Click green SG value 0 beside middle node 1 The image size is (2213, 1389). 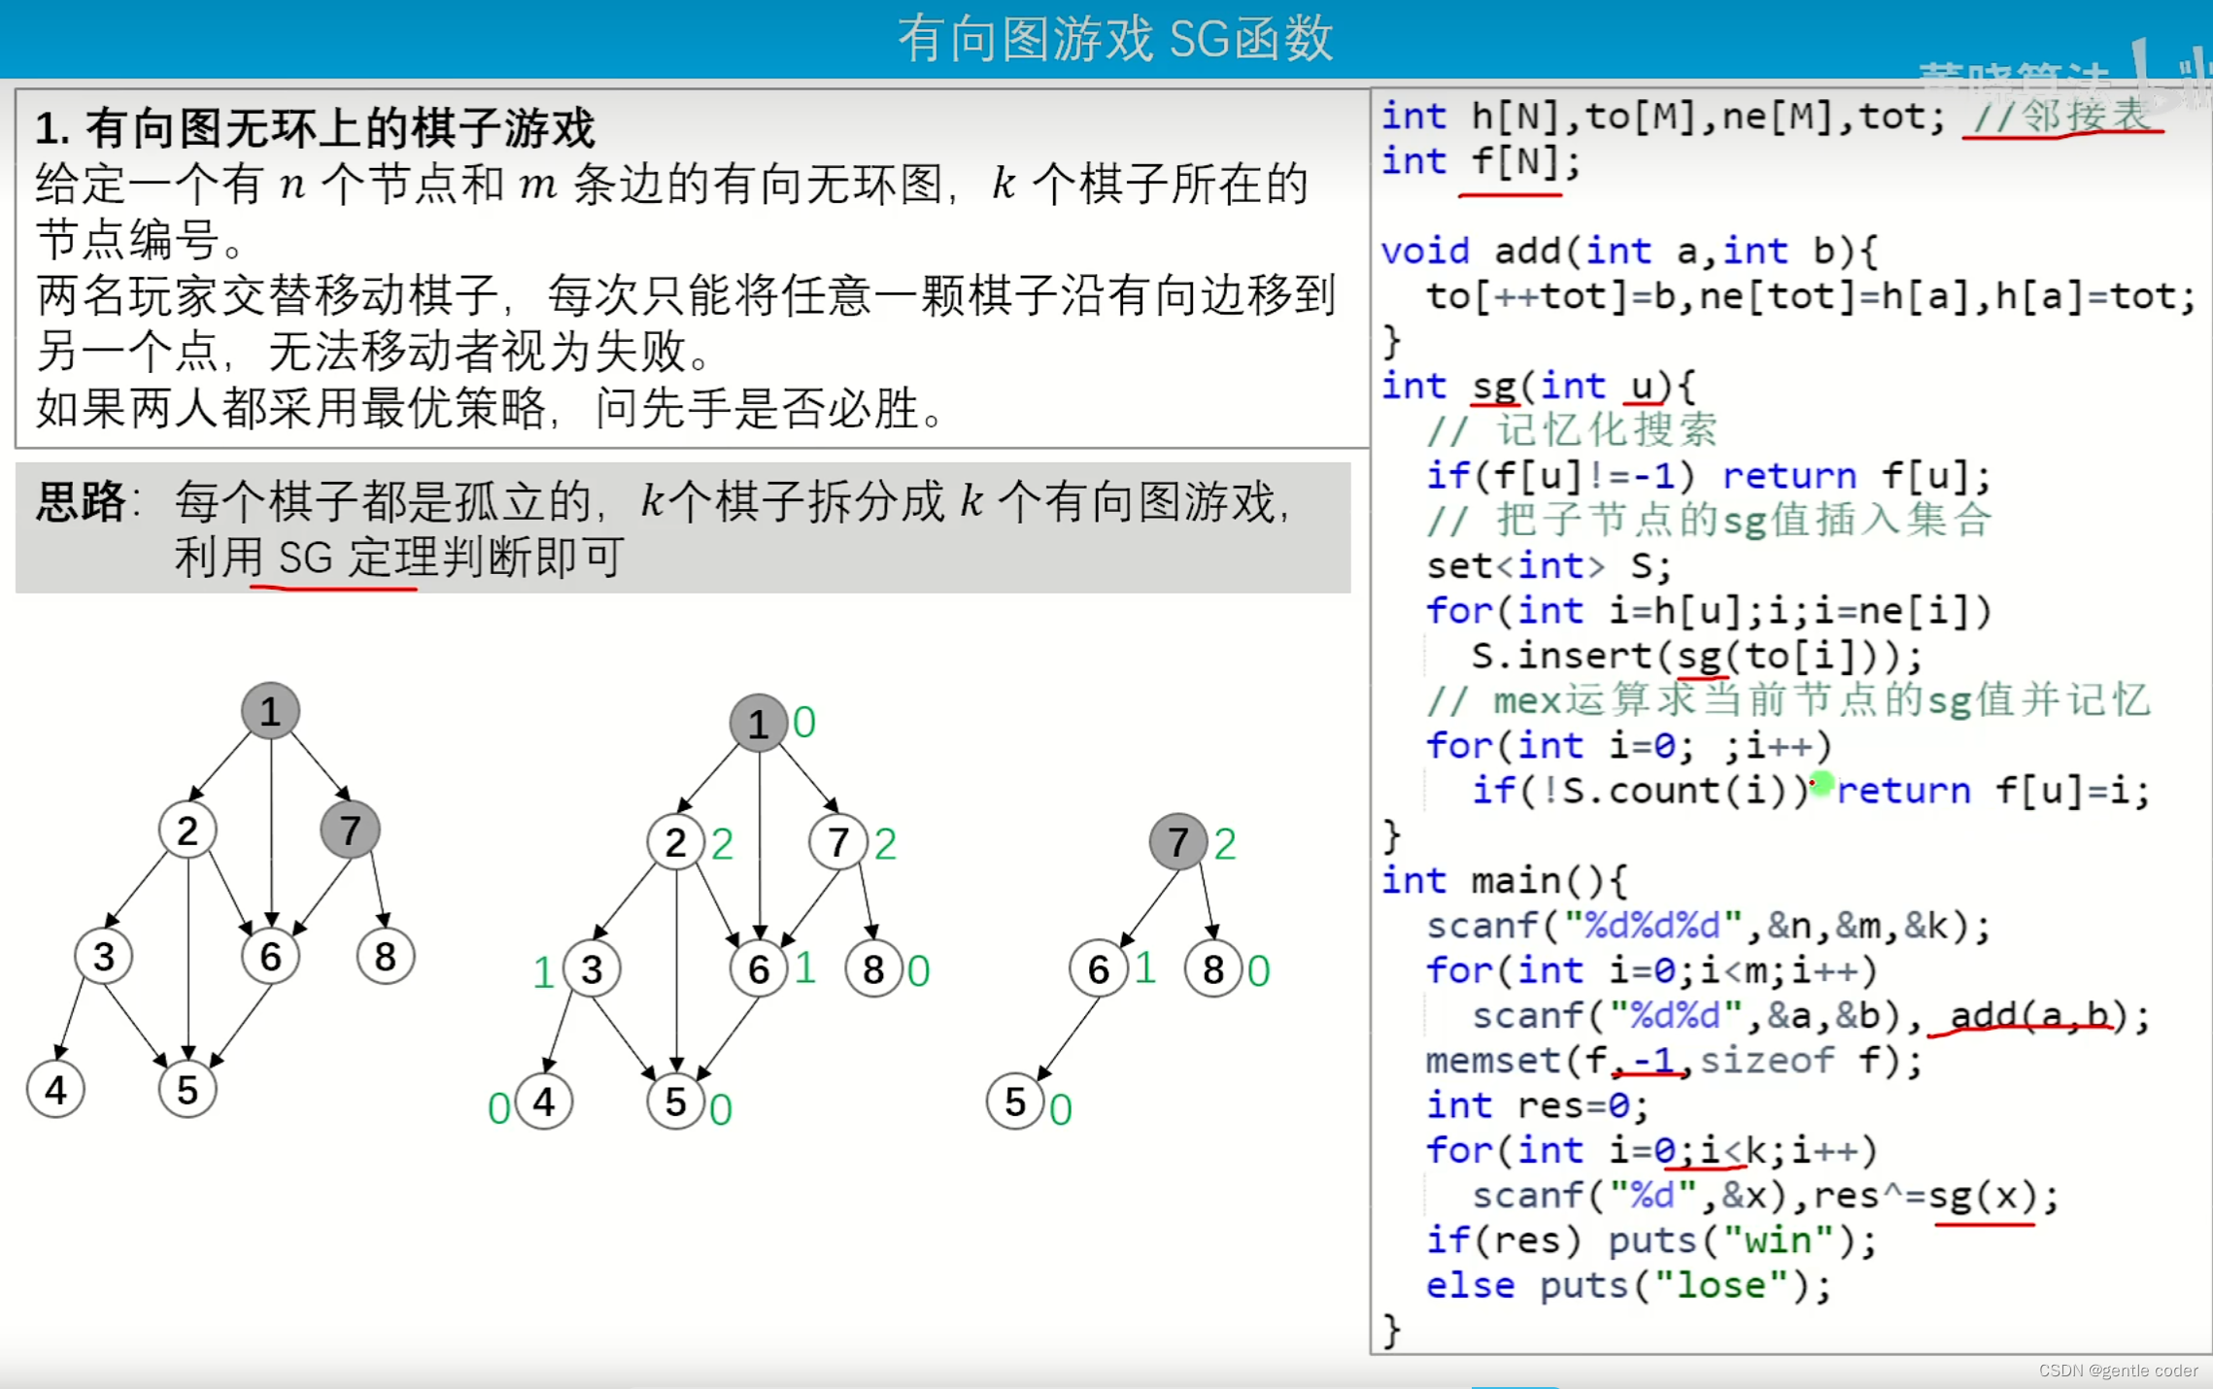coord(804,722)
